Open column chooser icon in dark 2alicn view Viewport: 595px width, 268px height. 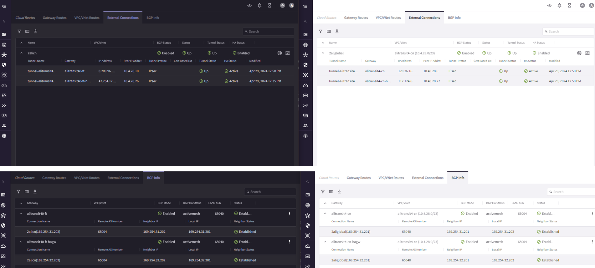point(27,31)
